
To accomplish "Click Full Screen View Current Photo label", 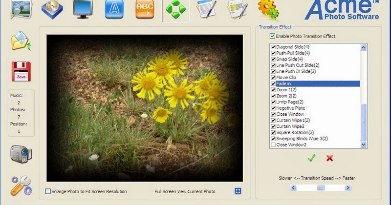I will click(x=185, y=191).
